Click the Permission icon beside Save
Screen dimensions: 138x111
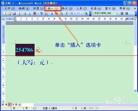19,14
